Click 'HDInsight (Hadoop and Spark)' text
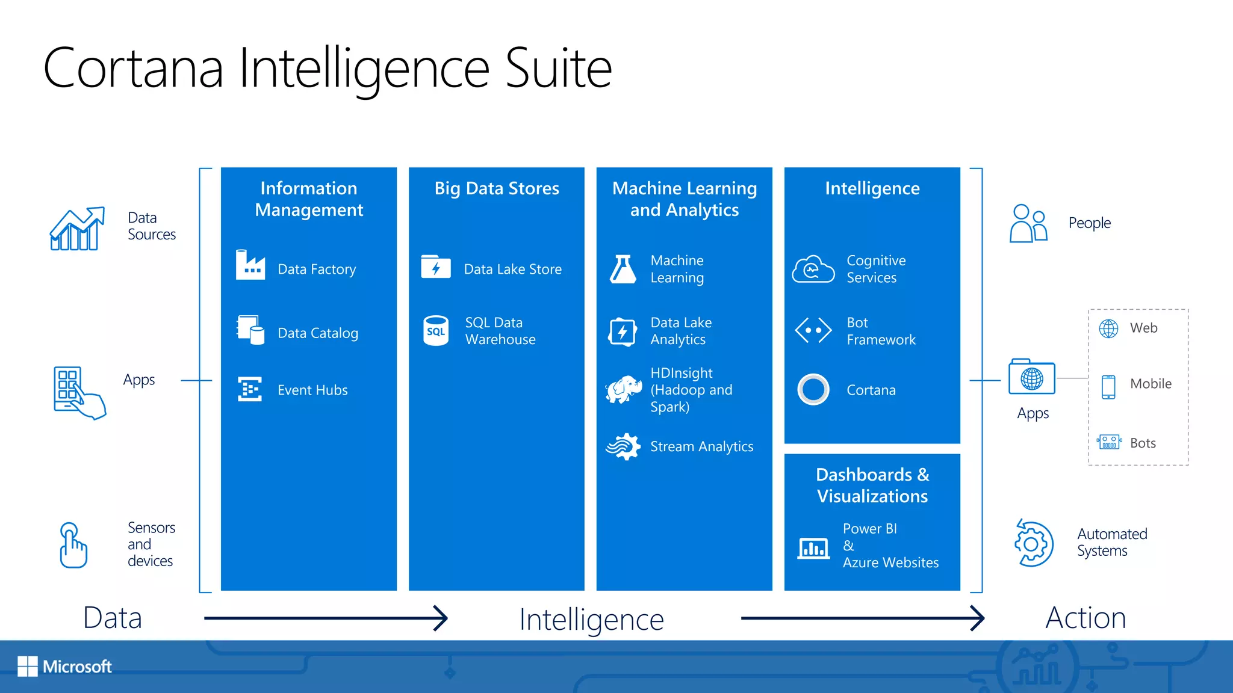1233x693 pixels. 691,390
